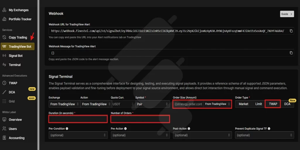Open Prevent Duplicate Signal TF dropdown
Image resolution: width=300 pixels, height=150 pixels.
pos(265,135)
